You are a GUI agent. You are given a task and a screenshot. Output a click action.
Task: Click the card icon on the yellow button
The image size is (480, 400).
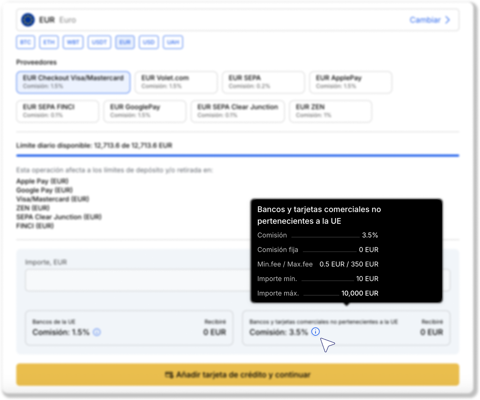169,375
